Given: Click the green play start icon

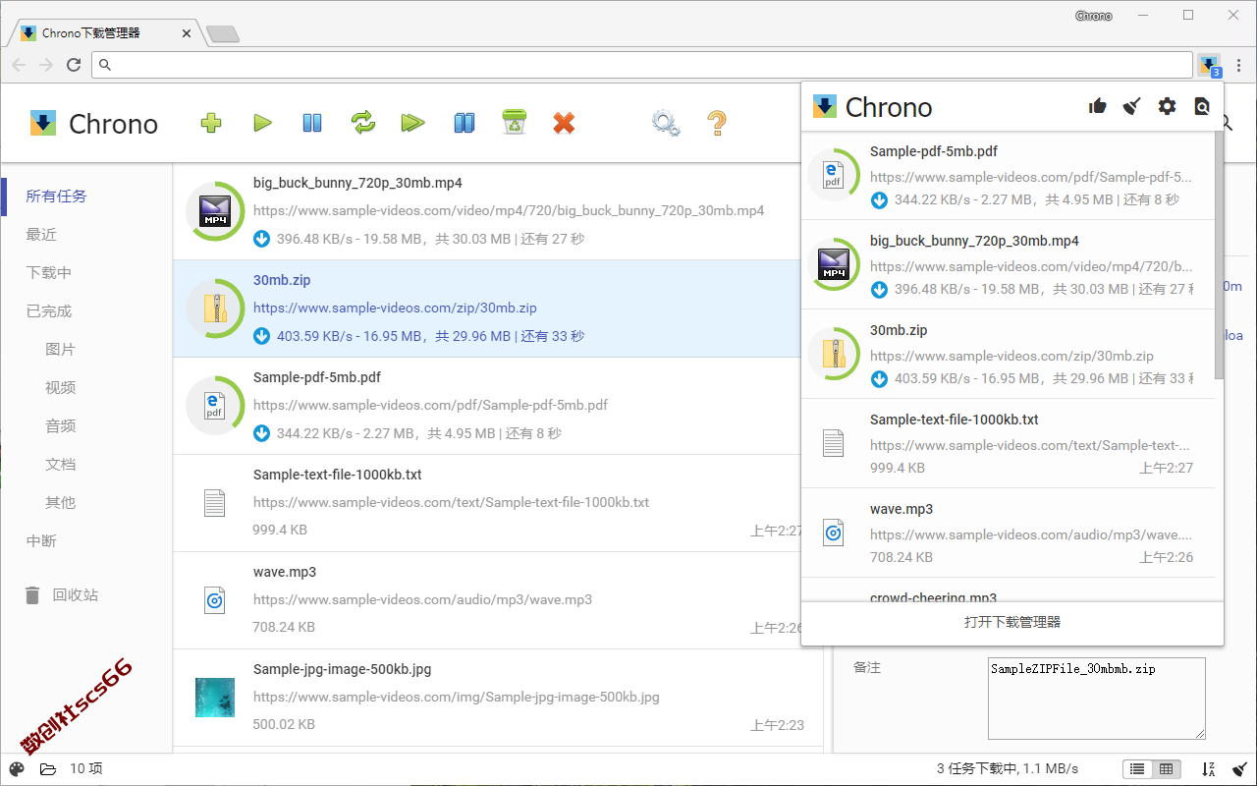Looking at the screenshot, I should tap(262, 123).
